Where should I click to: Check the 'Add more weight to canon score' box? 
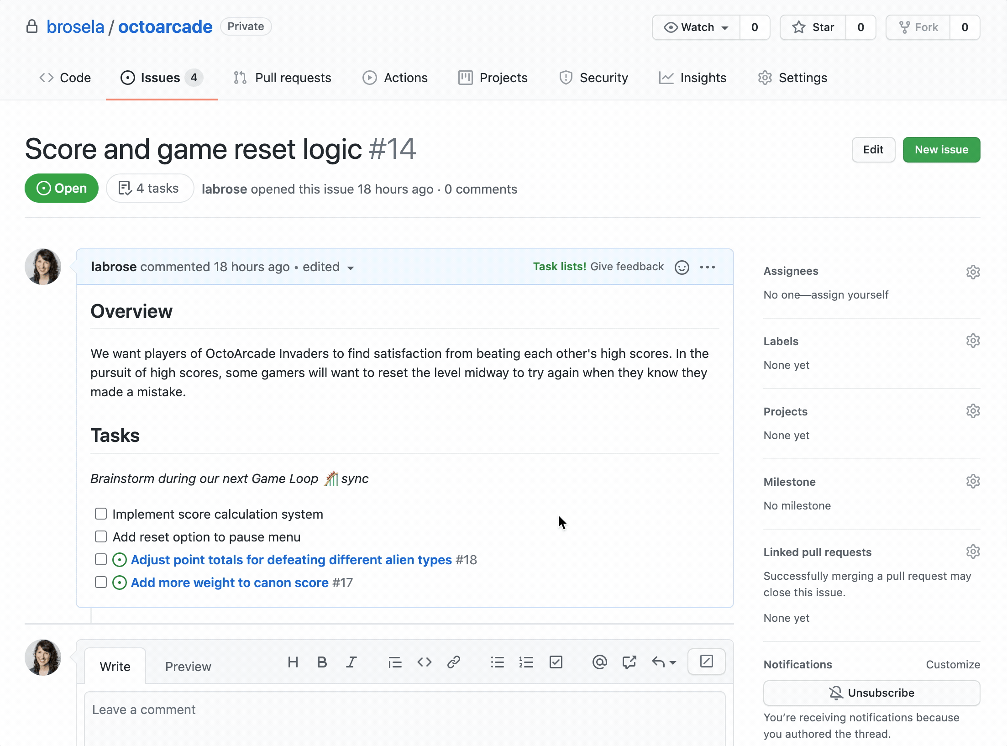[101, 582]
